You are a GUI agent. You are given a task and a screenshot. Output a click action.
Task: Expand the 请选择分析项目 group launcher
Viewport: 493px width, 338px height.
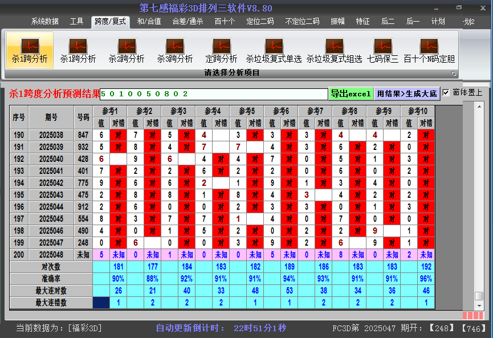454,74
